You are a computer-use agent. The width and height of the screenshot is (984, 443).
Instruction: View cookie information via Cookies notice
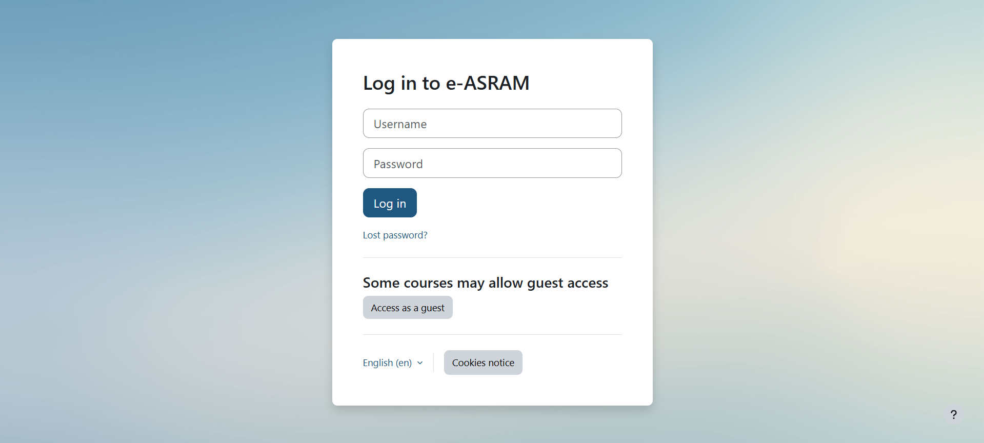(483, 363)
